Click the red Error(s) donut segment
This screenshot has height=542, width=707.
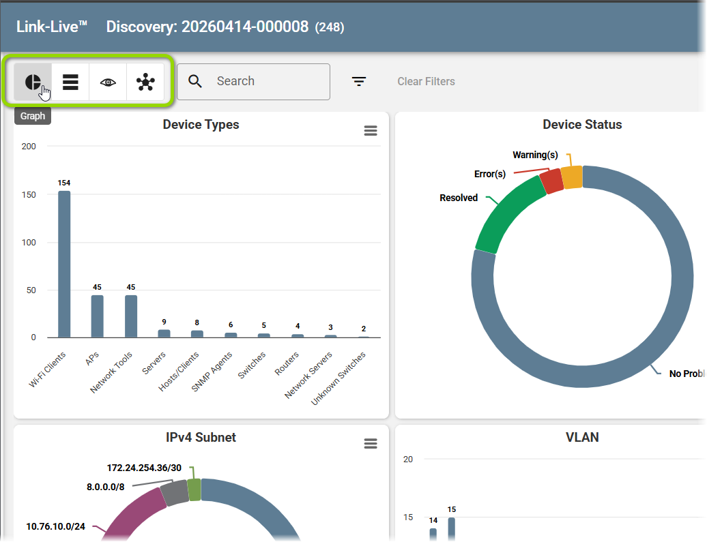click(552, 181)
